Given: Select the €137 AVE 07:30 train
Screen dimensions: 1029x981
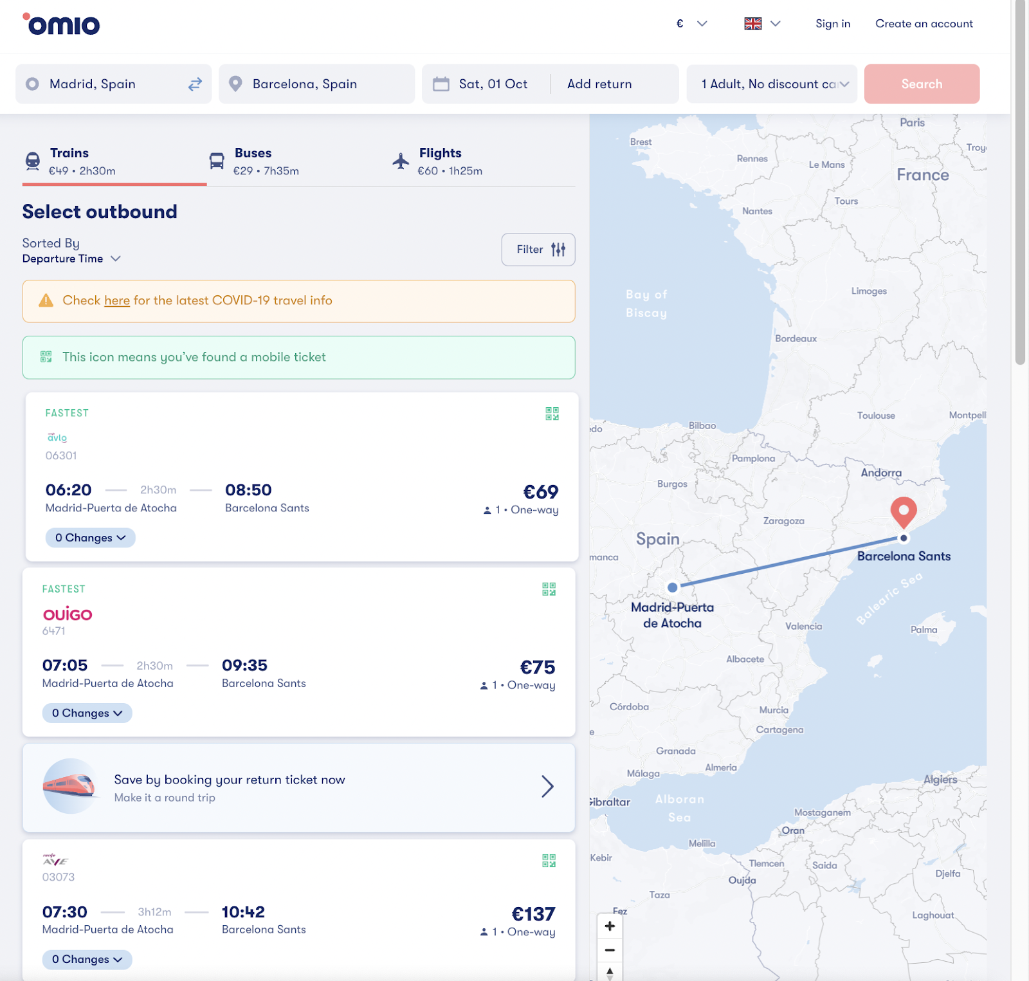Looking at the screenshot, I should (299, 910).
